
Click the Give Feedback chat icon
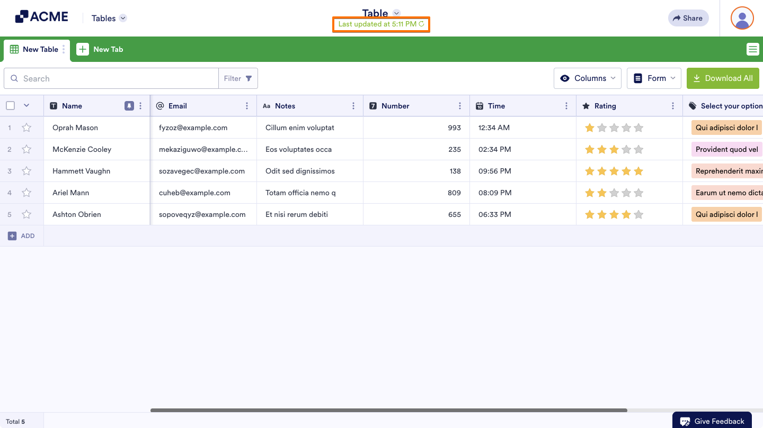(x=685, y=422)
